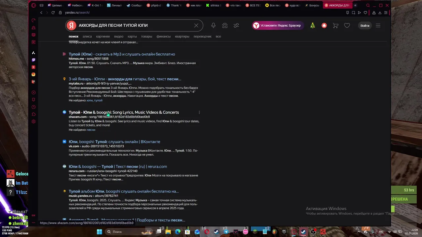The width and height of the screenshot is (422, 237).
Task: Switch to the Бонусы browser tab
Action: (x=313, y=5)
